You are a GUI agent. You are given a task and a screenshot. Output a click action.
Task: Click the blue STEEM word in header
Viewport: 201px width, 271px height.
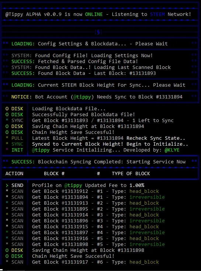click(x=157, y=14)
